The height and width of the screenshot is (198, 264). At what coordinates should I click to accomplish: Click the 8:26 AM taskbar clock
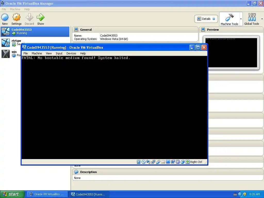(254, 194)
